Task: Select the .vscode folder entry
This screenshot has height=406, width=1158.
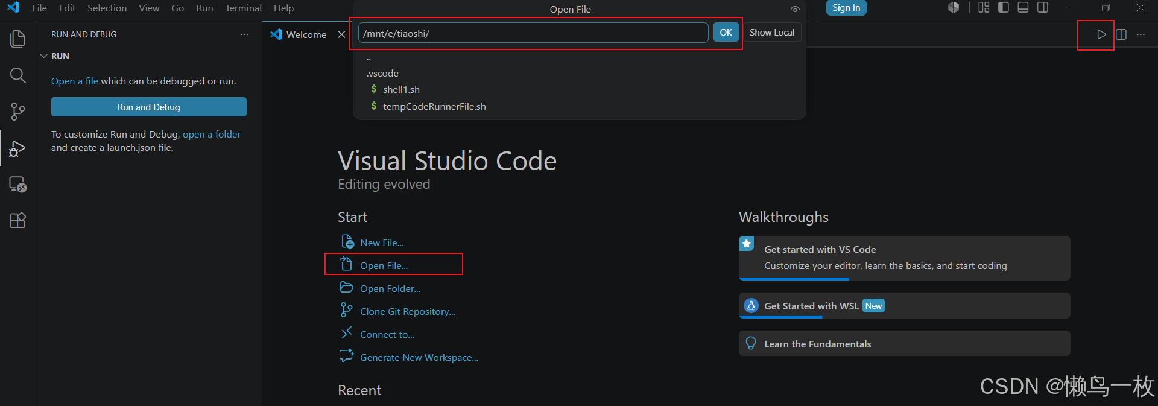Action: coord(579,73)
